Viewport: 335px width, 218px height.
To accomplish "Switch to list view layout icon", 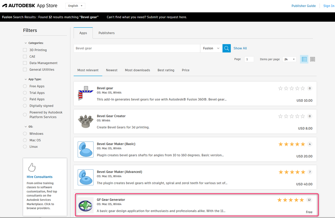I will pyautogui.click(x=304, y=59).
